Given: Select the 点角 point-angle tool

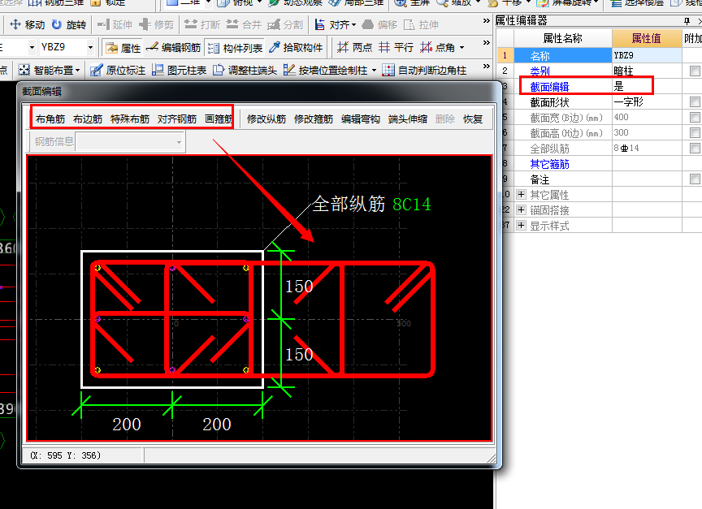Looking at the screenshot, I should click(437, 47).
